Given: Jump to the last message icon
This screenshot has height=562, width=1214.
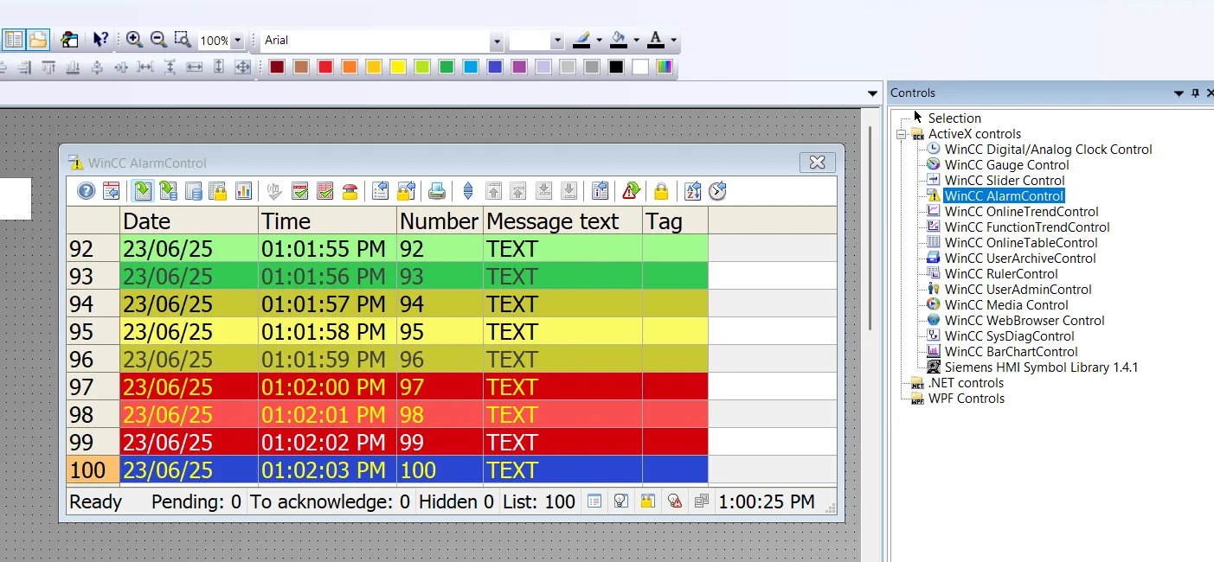Looking at the screenshot, I should (568, 191).
